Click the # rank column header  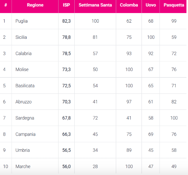[x=6, y=5]
